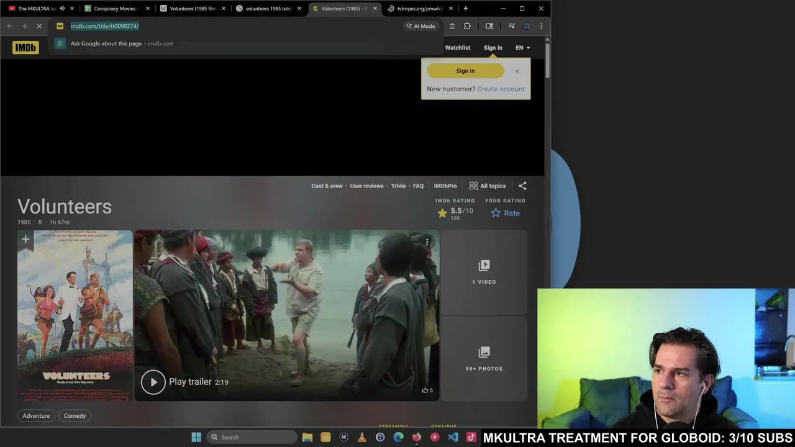Open Chrome three-dot menu

(542, 26)
